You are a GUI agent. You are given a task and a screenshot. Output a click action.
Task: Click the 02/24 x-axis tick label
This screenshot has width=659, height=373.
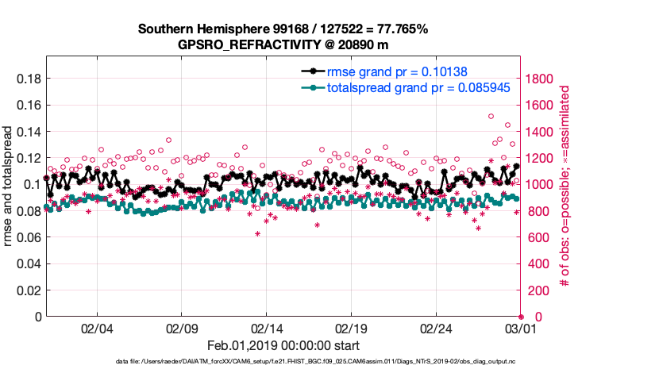point(436,328)
